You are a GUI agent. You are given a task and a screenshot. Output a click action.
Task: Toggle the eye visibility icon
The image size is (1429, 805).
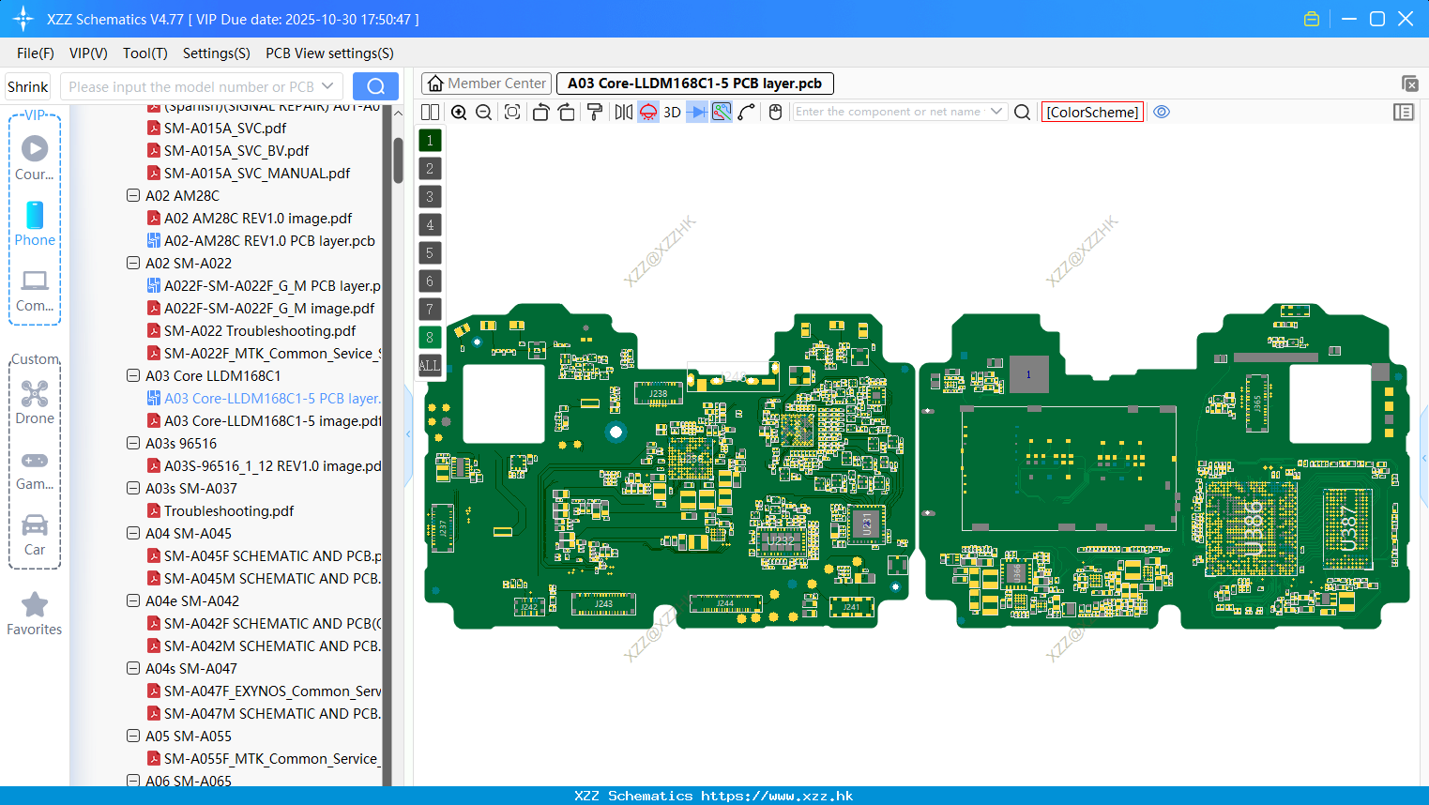(x=1162, y=112)
